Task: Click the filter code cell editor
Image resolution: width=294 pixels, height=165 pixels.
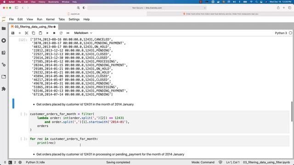Action: 159,122
